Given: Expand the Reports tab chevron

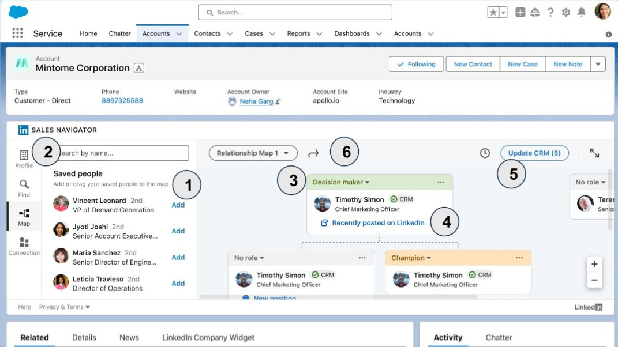Looking at the screenshot, I should click(319, 34).
